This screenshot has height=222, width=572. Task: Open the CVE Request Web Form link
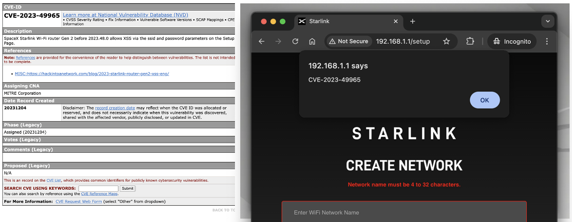point(78,201)
